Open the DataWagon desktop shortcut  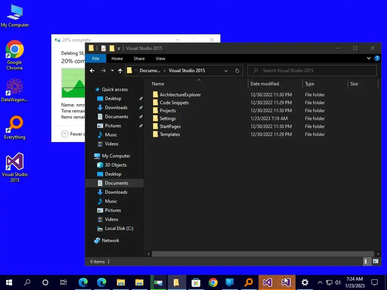click(15, 90)
